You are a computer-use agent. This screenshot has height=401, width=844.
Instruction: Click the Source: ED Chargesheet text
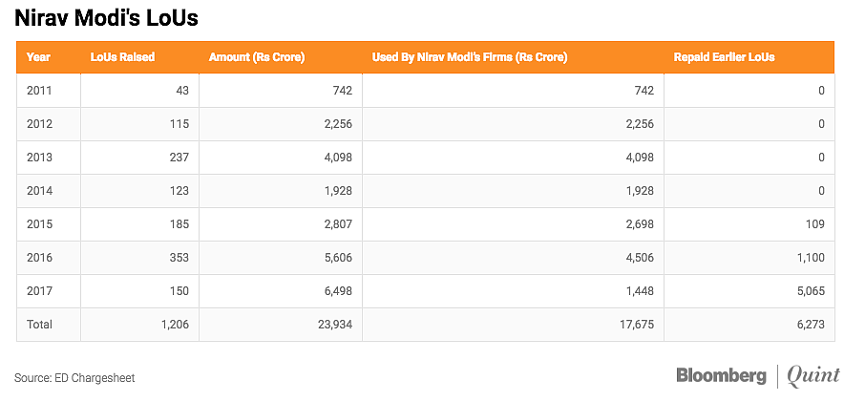(74, 378)
